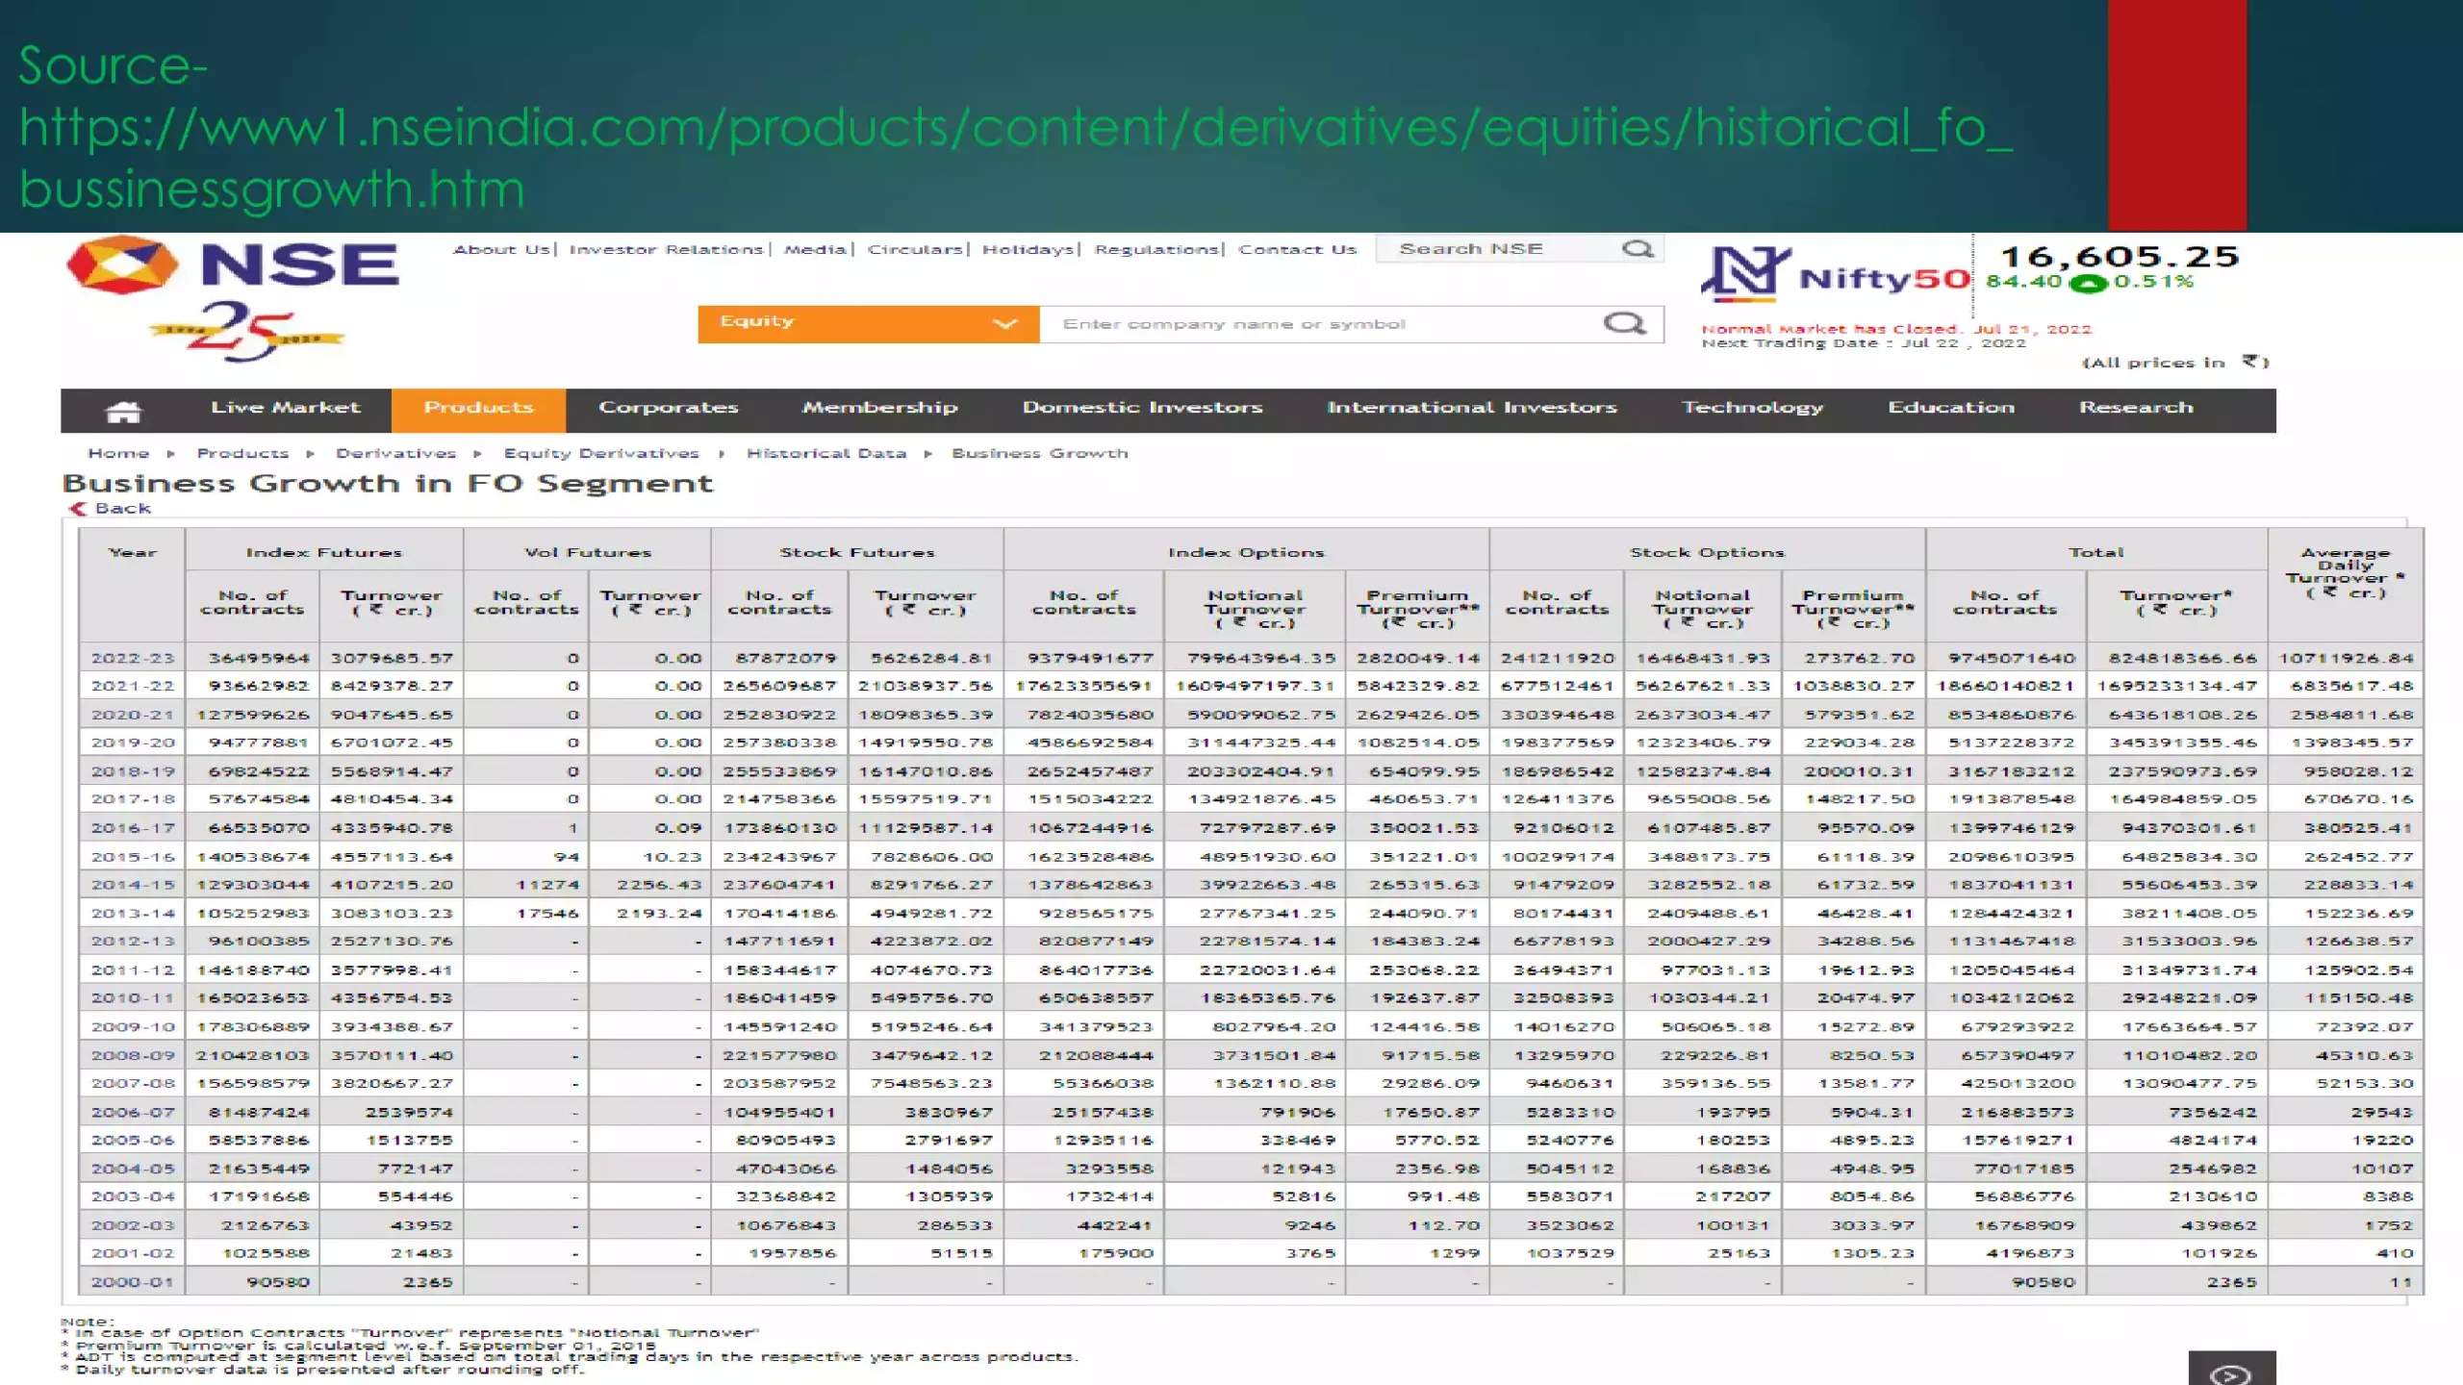Click the Nifty50 value 16,605.25
This screenshot has width=2463, height=1385.
click(2120, 257)
